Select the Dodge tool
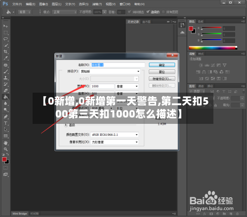Viewport: 247px width, 217px height. click(x=5, y=109)
